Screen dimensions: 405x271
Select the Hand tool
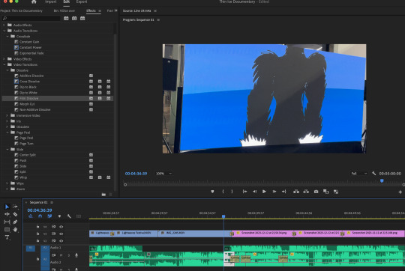(x=15, y=229)
